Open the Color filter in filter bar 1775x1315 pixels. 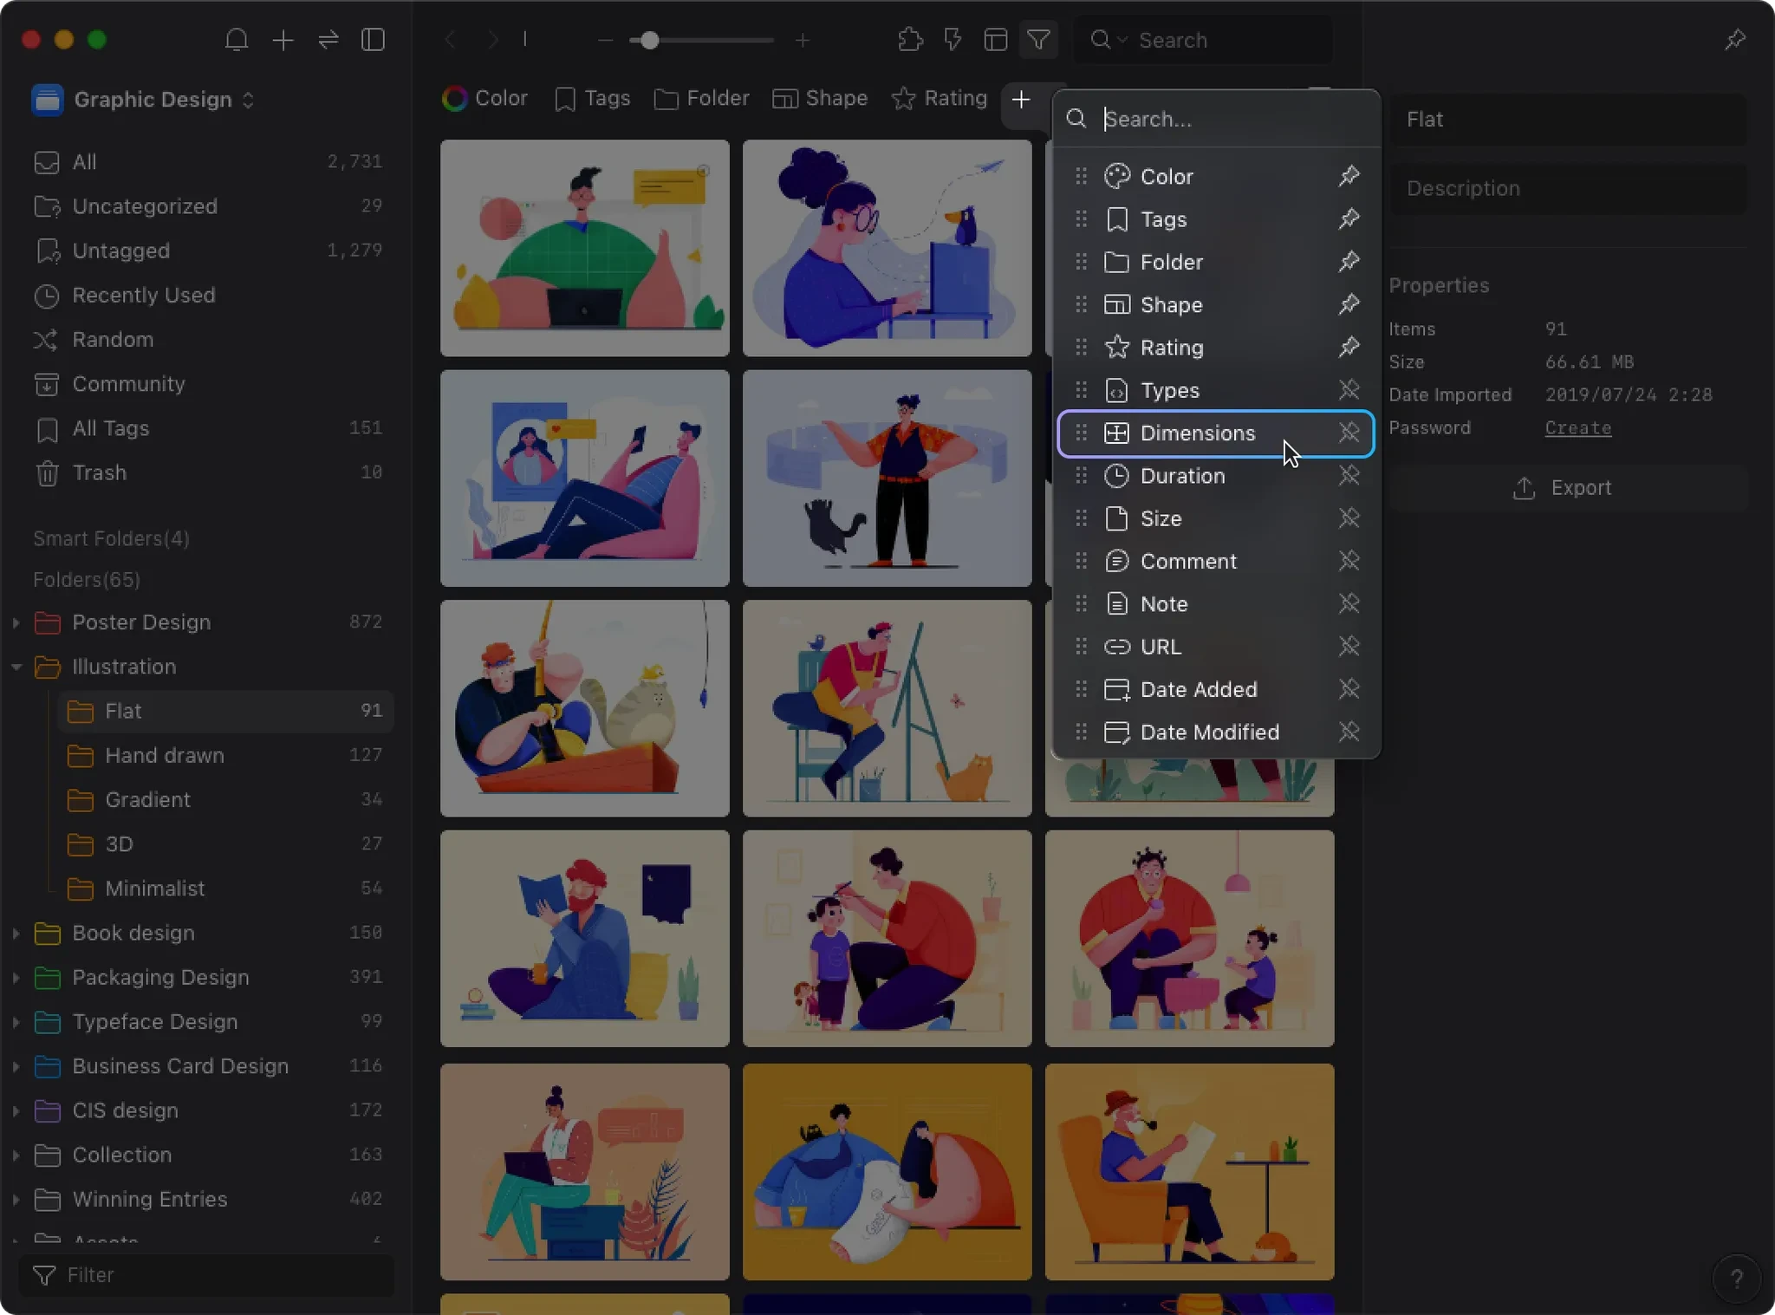[x=485, y=98]
